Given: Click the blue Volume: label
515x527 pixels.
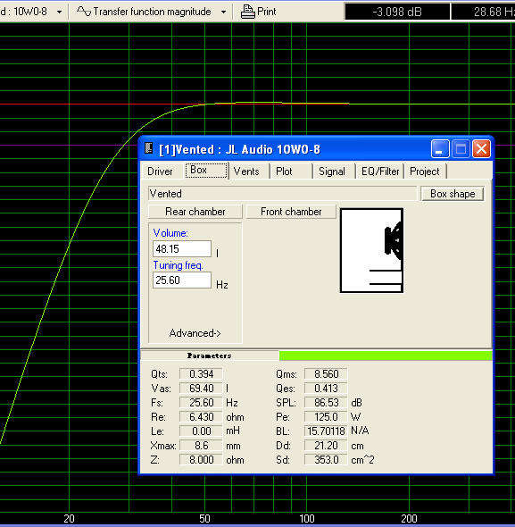Looking at the screenshot, I should pyautogui.click(x=170, y=233).
